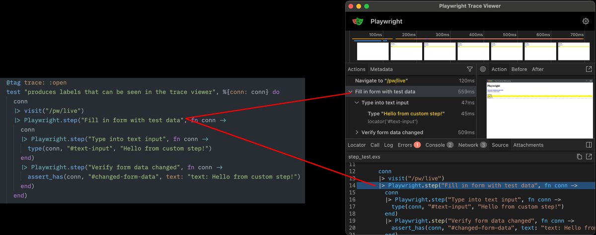596x235 pixels.
Task: Select the Navigate to "/pw/live" action
Action: tap(411, 81)
